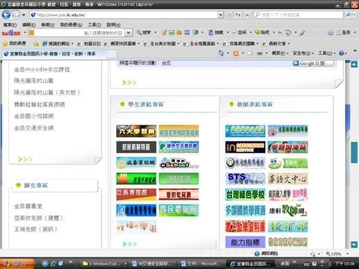Screen dimensions: 359x269
Task: Open the 金岳圖書室 link
Action: 28,206
